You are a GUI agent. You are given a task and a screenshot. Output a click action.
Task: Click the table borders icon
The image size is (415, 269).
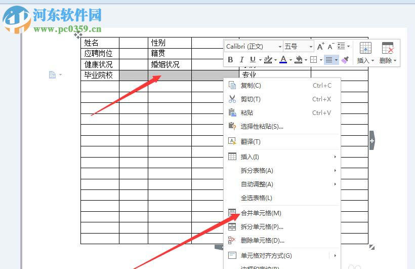tap(314, 60)
